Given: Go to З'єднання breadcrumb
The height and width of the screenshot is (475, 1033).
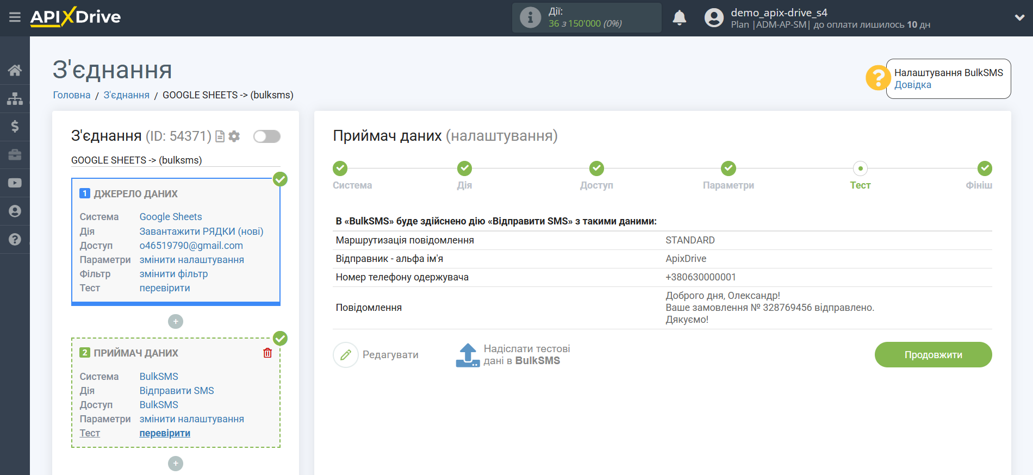Looking at the screenshot, I should click(x=126, y=95).
